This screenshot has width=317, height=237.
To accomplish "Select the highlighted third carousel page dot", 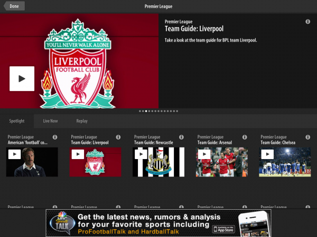I will pyautogui.click(x=146, y=111).
